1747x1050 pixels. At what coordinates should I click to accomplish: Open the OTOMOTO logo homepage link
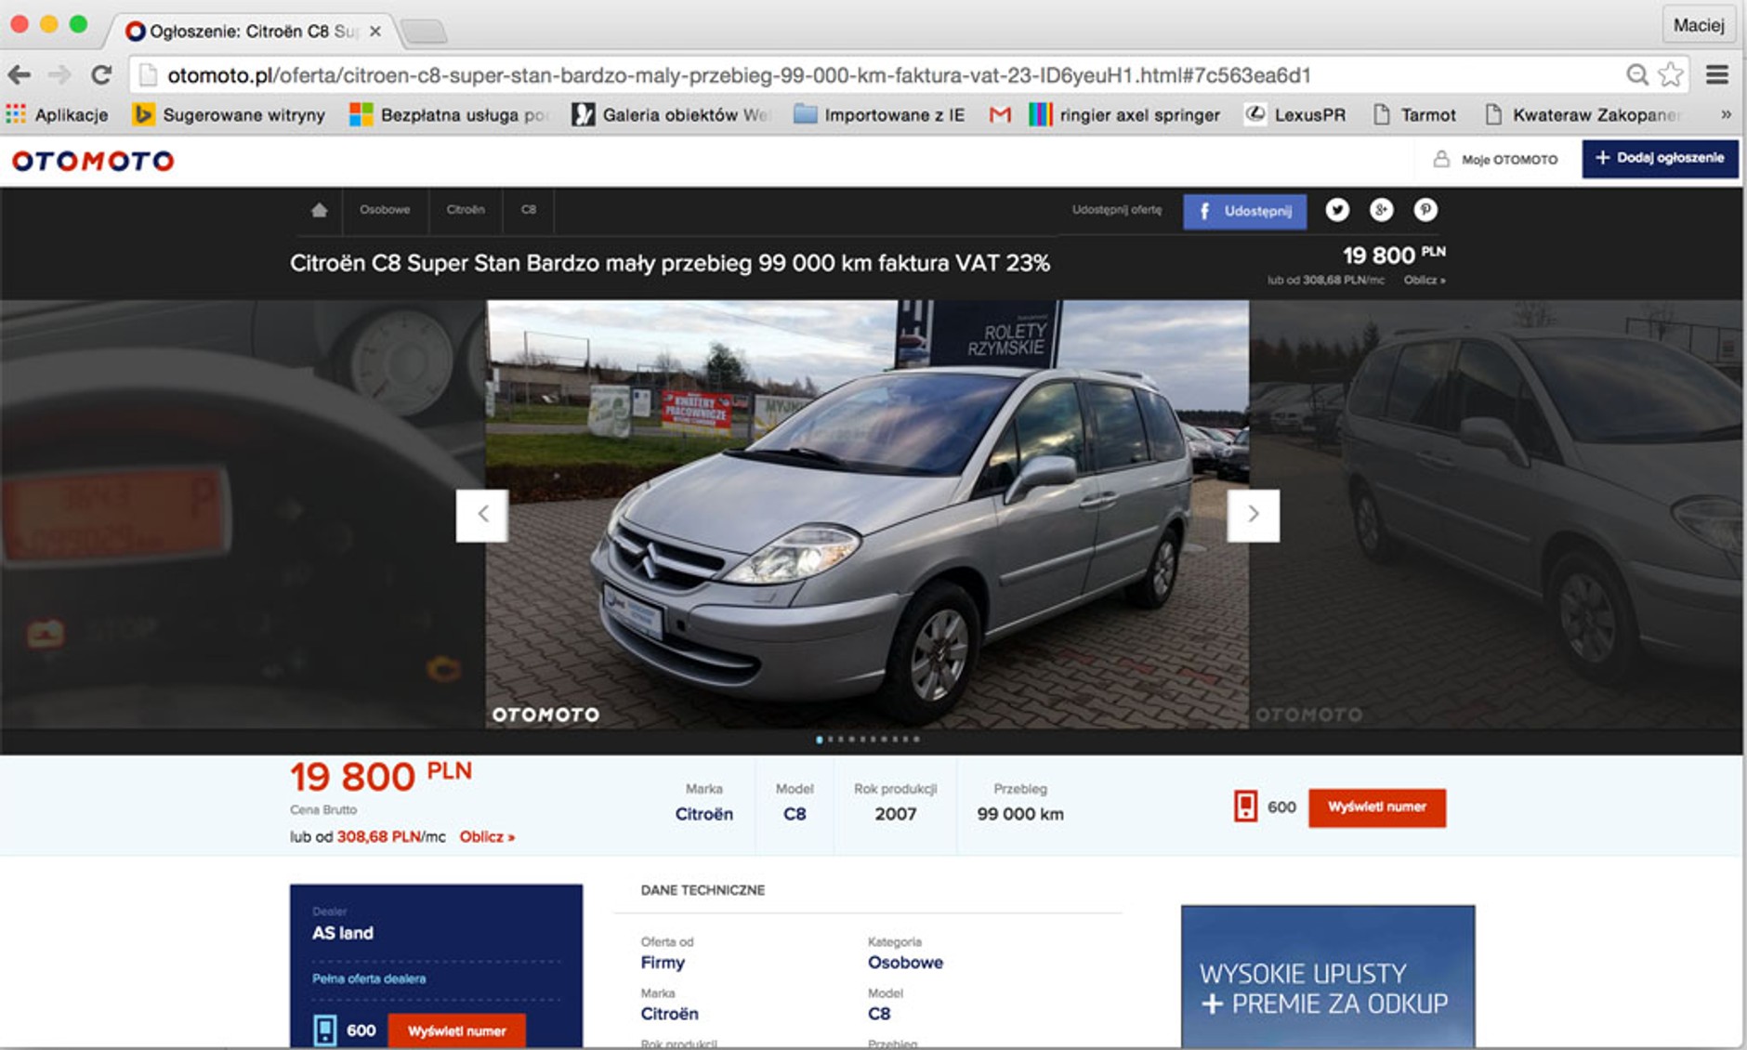91,159
